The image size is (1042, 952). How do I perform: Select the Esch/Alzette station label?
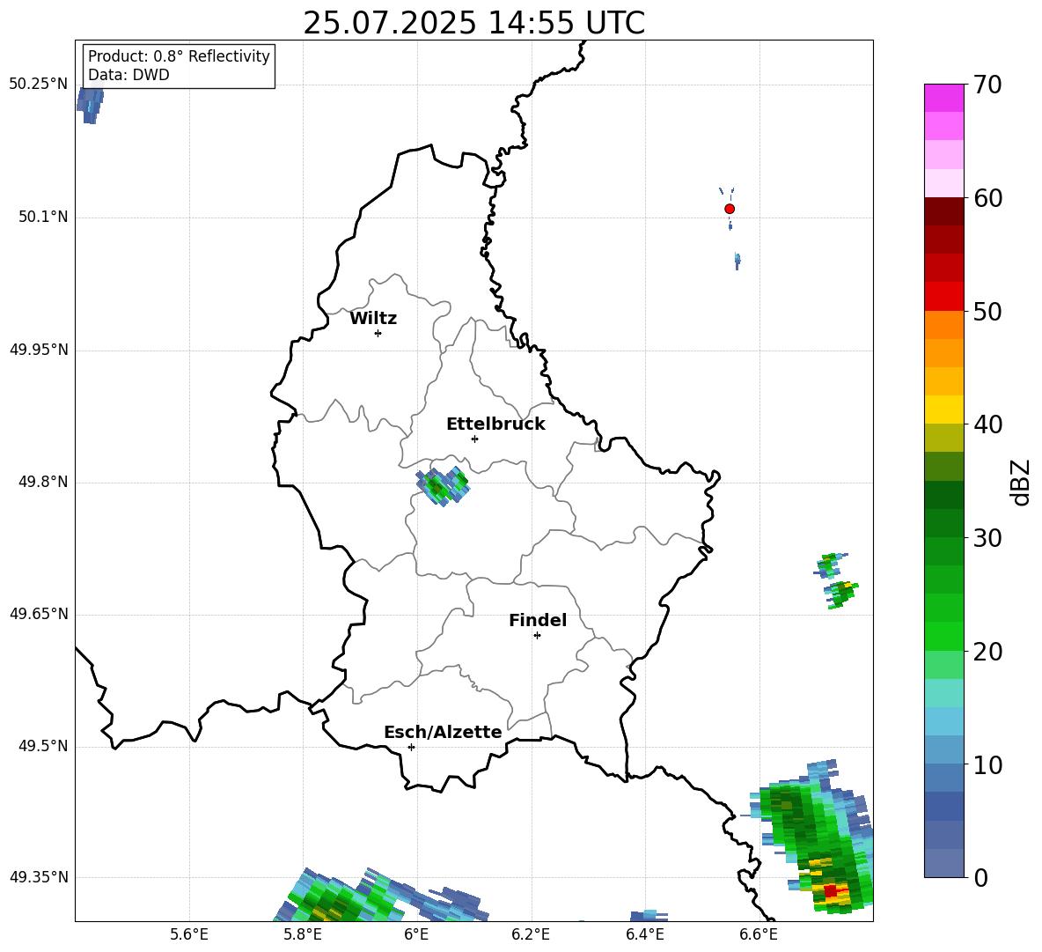[443, 732]
